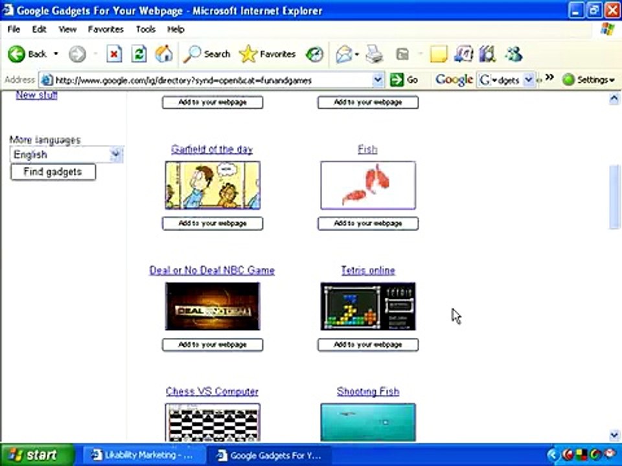Click the Back arrow button
This screenshot has height=466, width=622.
tap(17, 54)
